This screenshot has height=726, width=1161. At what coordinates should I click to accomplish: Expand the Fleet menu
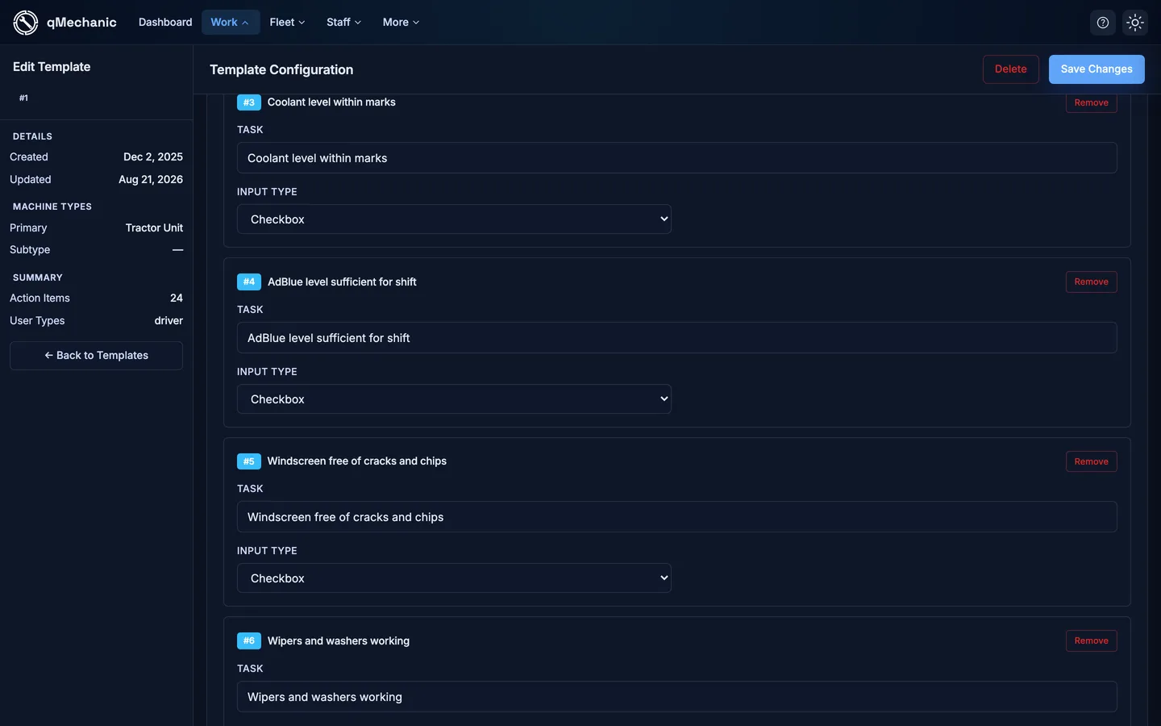pos(287,23)
